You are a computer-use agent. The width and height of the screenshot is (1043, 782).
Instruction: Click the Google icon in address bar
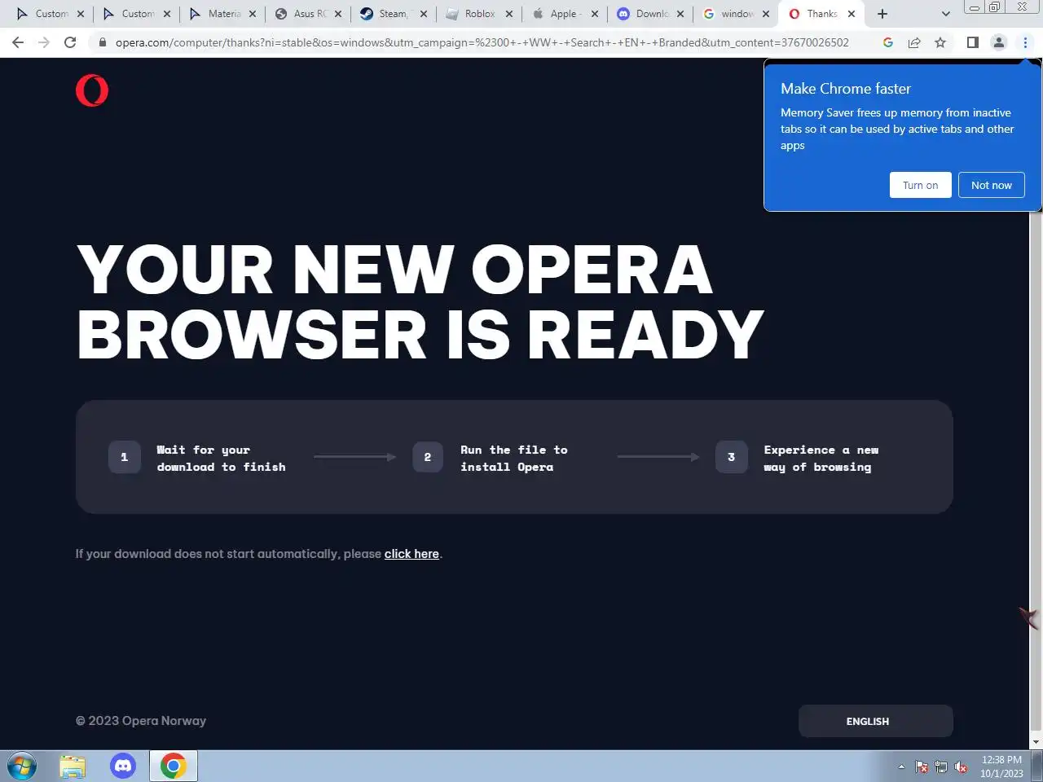[888, 42]
